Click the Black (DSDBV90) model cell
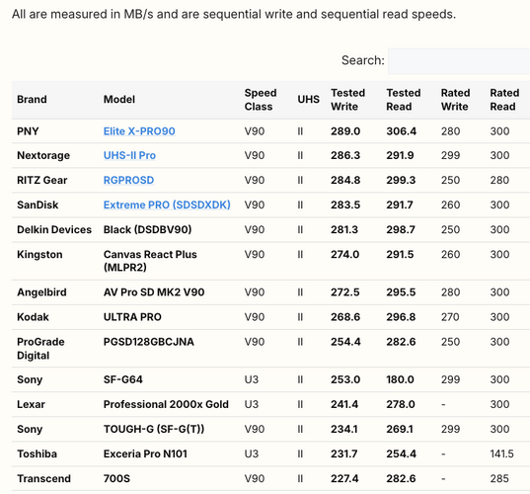 coord(147,229)
